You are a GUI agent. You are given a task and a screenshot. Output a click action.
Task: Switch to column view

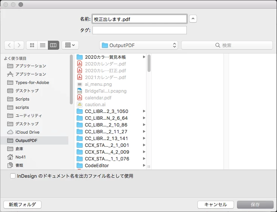point(53,45)
